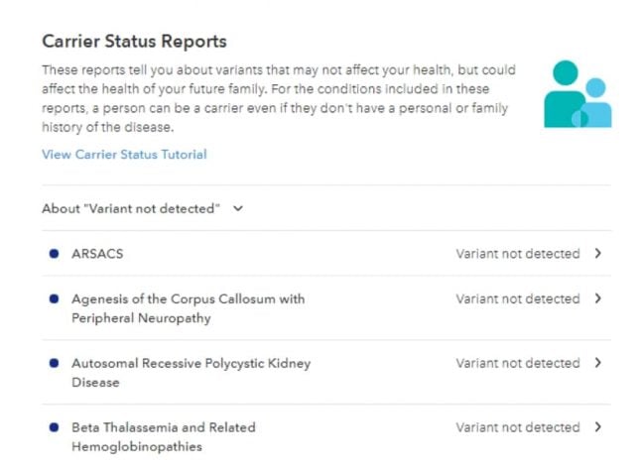Viewport: 643px width, 468px height.
Task: Open the ARSACS report title
Action: click(97, 253)
